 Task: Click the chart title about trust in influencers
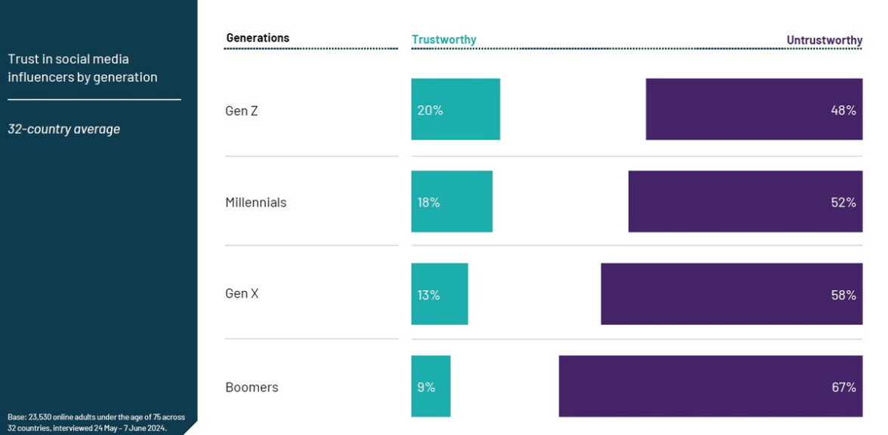pos(82,68)
